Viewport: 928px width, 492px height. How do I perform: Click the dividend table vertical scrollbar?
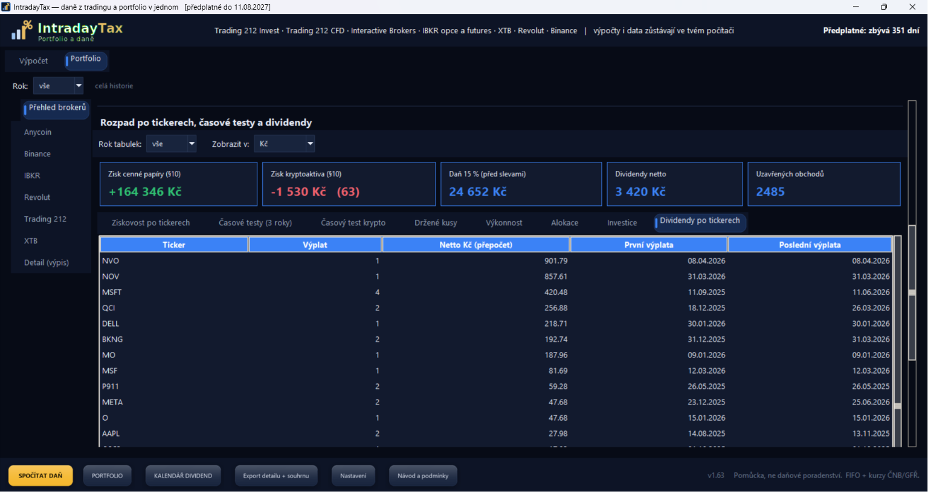(898, 341)
